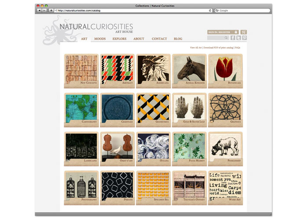This screenshot has width=308, height=220.
Task: Open the Paule Marrot collection folder
Action: coord(189,149)
